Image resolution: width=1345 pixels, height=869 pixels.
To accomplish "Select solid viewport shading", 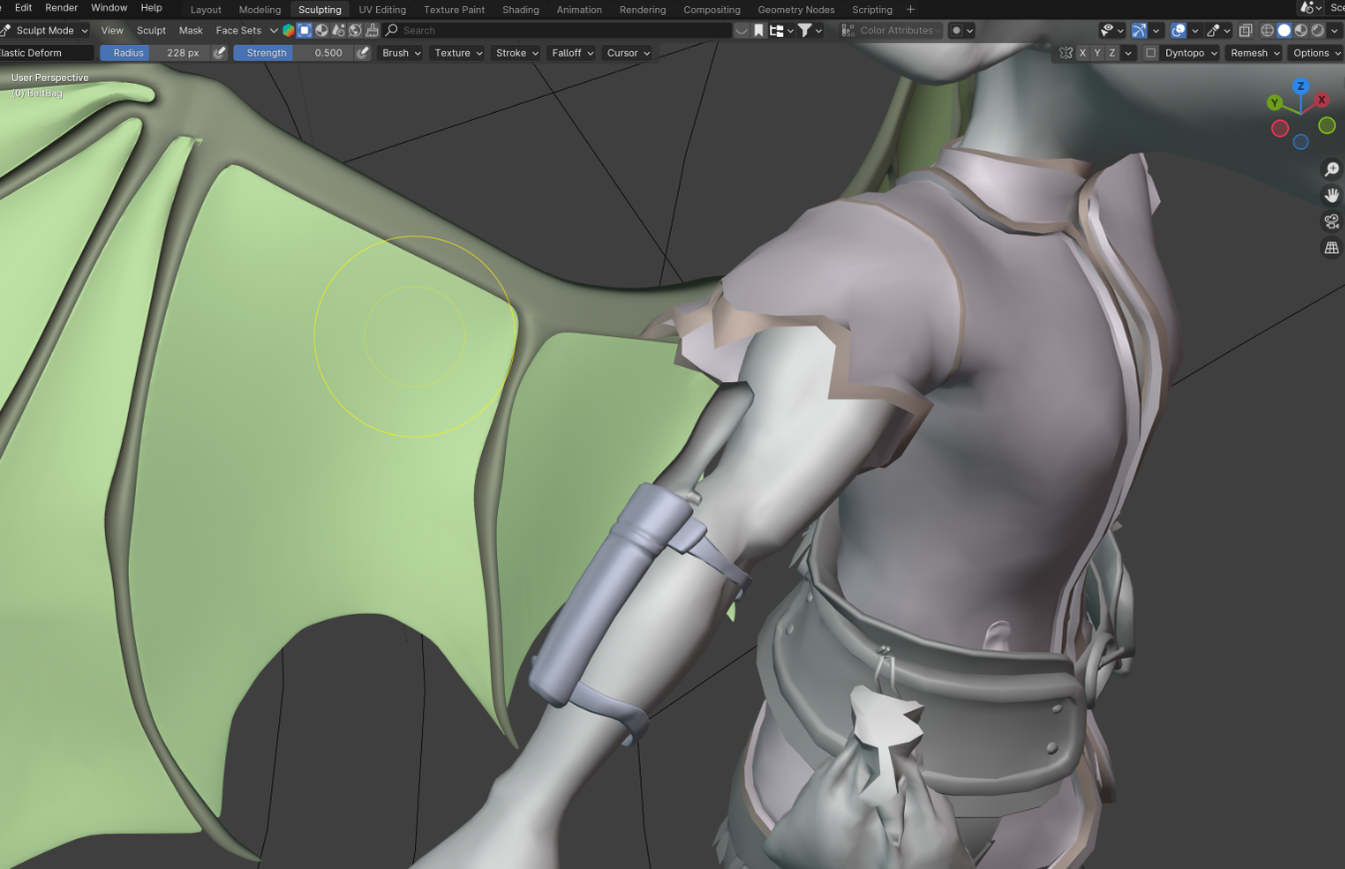I will tap(1284, 30).
